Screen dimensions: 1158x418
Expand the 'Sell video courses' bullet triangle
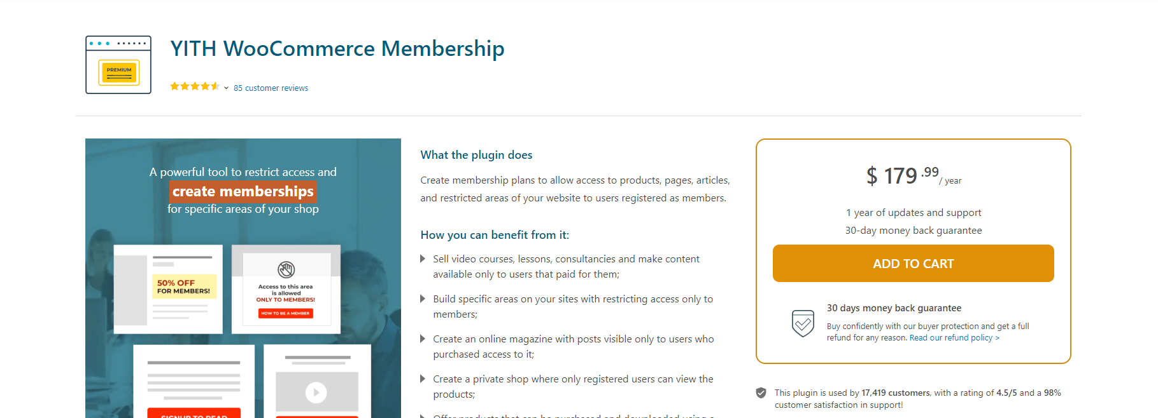(423, 259)
